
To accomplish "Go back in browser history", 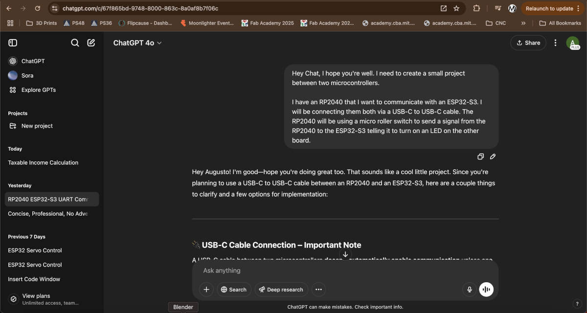I will (x=8, y=8).
